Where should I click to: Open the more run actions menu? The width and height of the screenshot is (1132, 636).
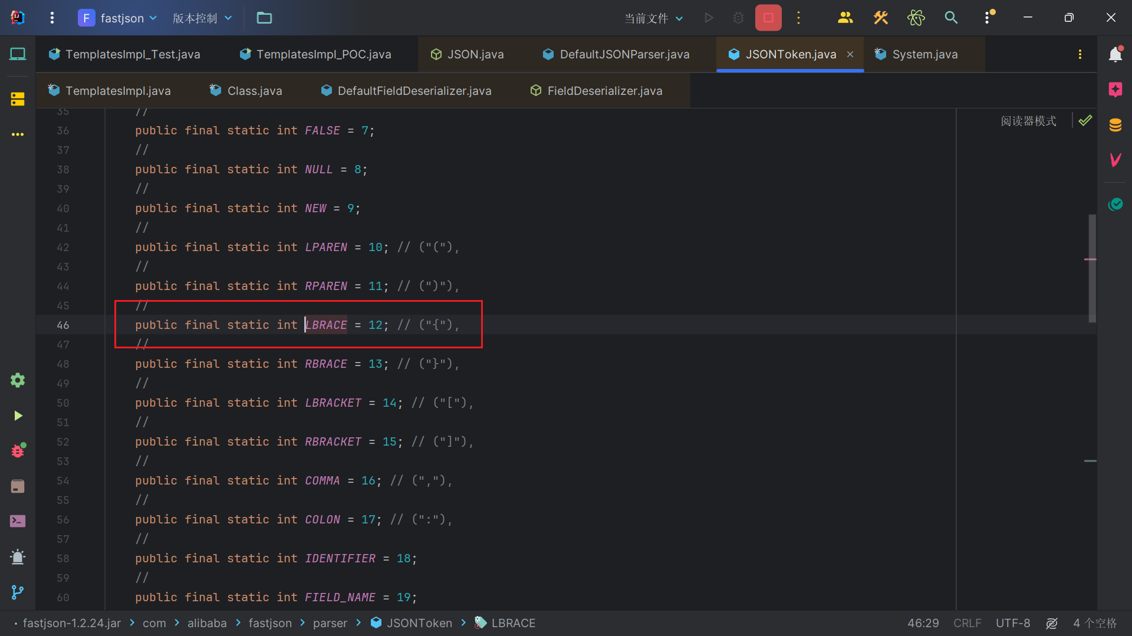pos(799,18)
